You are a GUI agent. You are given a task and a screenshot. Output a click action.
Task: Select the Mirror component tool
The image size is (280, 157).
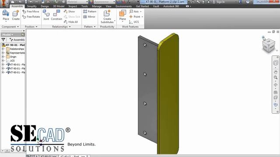tap(89, 17)
